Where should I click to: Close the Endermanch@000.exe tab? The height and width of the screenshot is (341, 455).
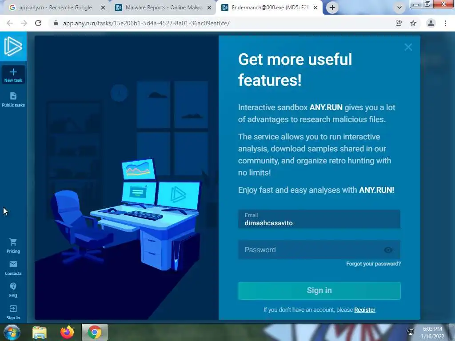click(x=315, y=8)
